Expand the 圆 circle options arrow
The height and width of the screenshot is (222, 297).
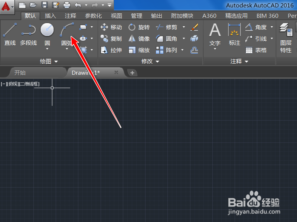pos(47,49)
